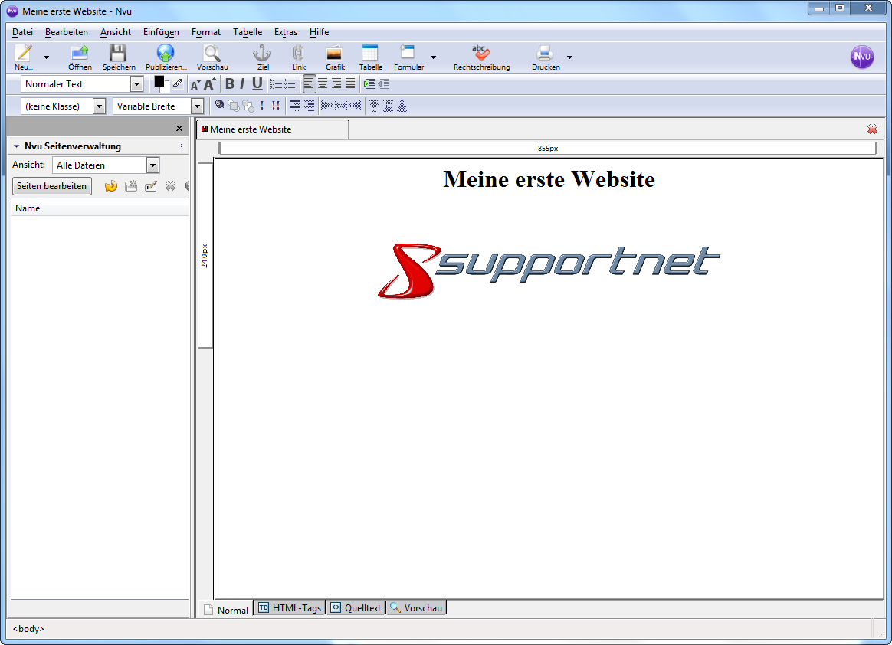Increase the font size
The width and height of the screenshot is (892, 645).
[210, 84]
